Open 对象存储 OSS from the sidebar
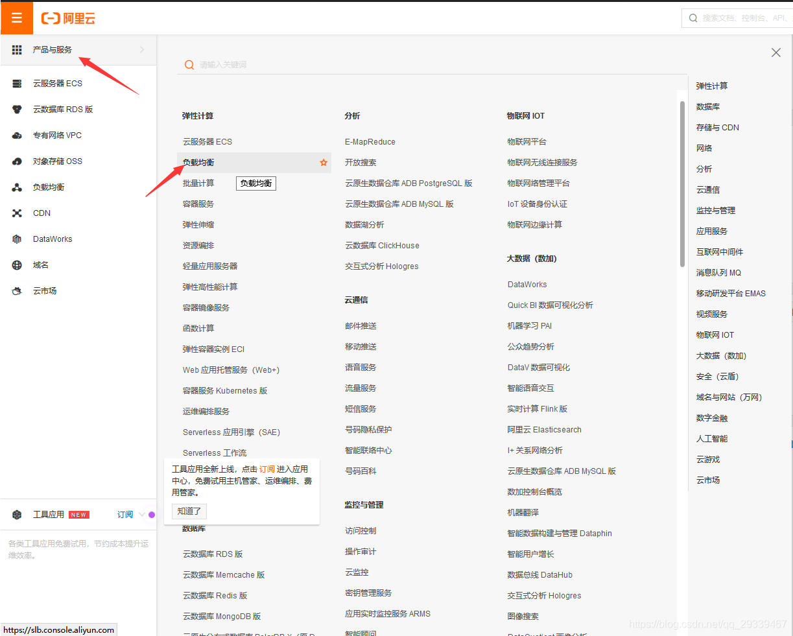Viewport: 793px width, 636px height. click(x=17, y=161)
